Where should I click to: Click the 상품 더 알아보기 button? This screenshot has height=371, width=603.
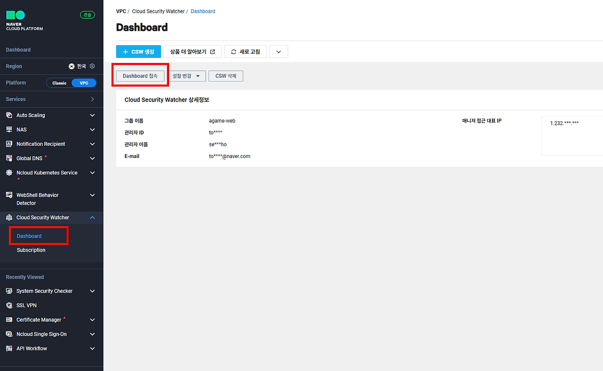click(193, 52)
